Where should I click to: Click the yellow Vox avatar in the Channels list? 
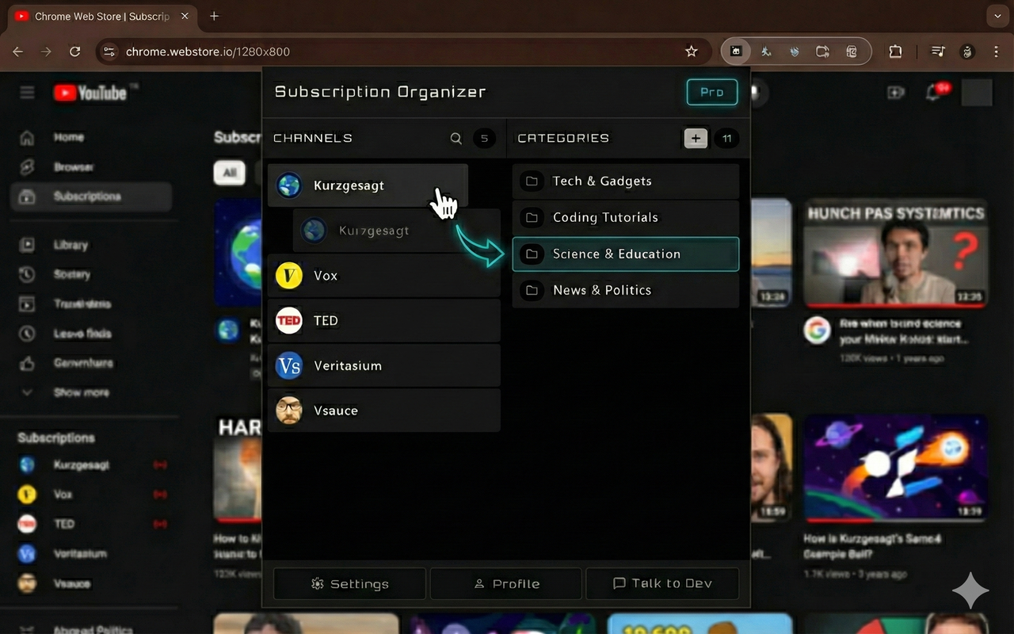pos(289,276)
